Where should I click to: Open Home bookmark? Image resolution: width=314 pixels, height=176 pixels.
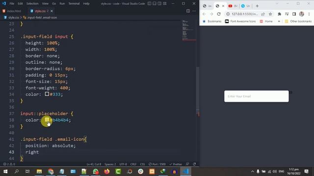coord(266,22)
